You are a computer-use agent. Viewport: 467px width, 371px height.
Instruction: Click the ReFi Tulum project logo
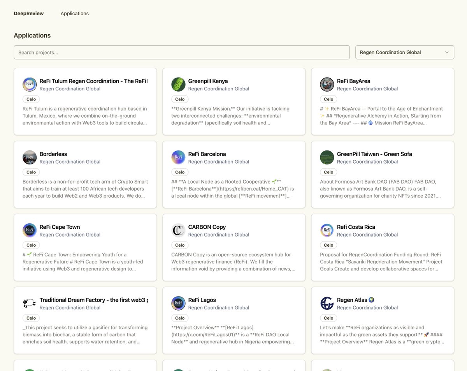coord(30,85)
